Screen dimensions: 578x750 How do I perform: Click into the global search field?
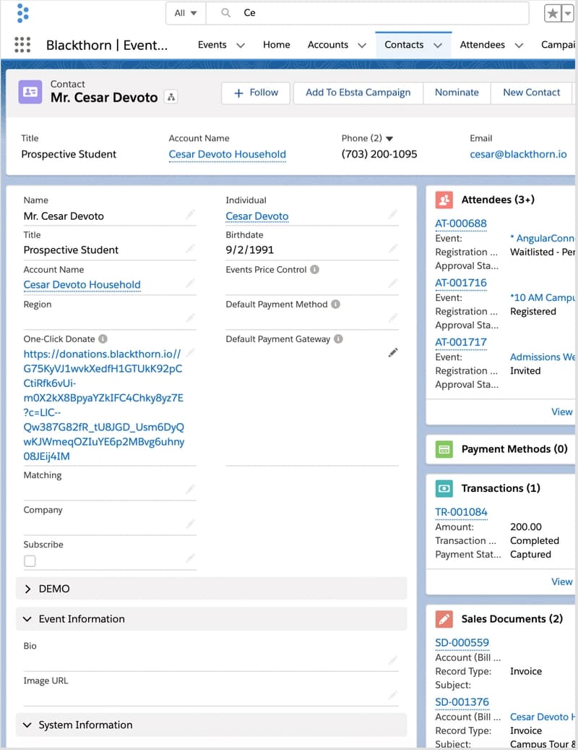point(367,13)
